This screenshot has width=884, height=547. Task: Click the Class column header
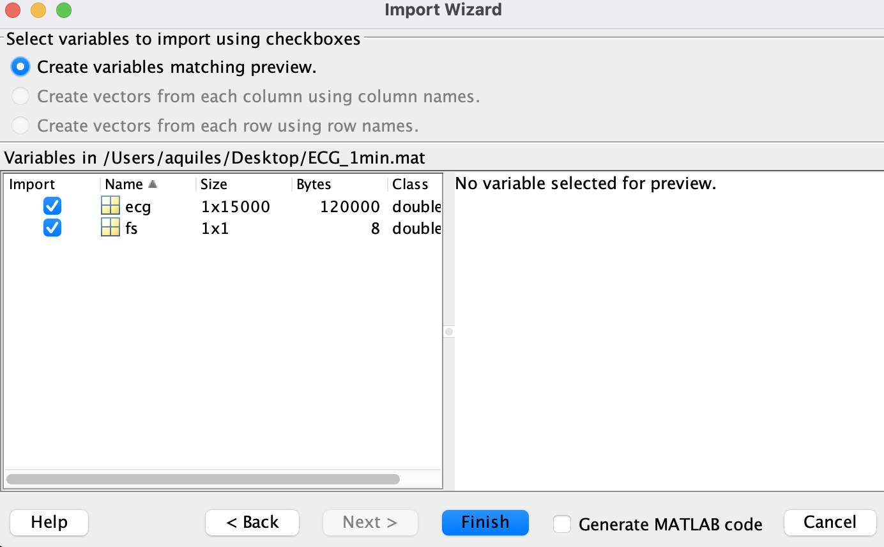pyautogui.click(x=412, y=184)
